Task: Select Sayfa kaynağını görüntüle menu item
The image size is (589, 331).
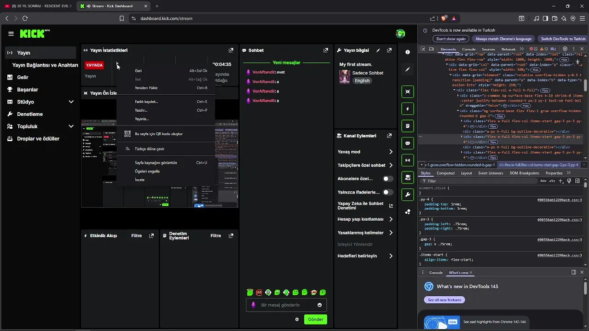Action: point(166,163)
